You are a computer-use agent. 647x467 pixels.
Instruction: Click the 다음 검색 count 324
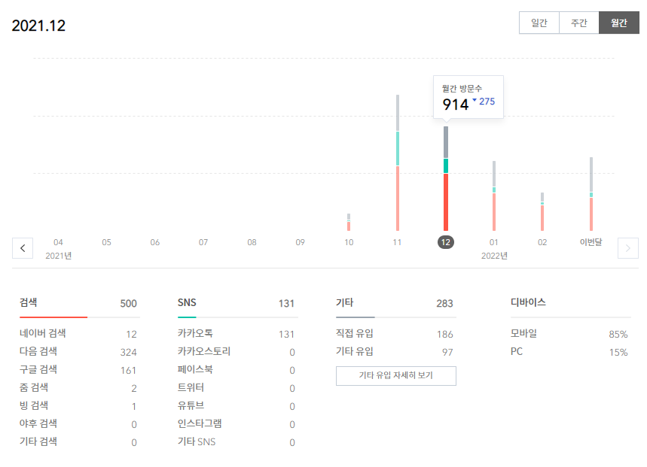(128, 352)
